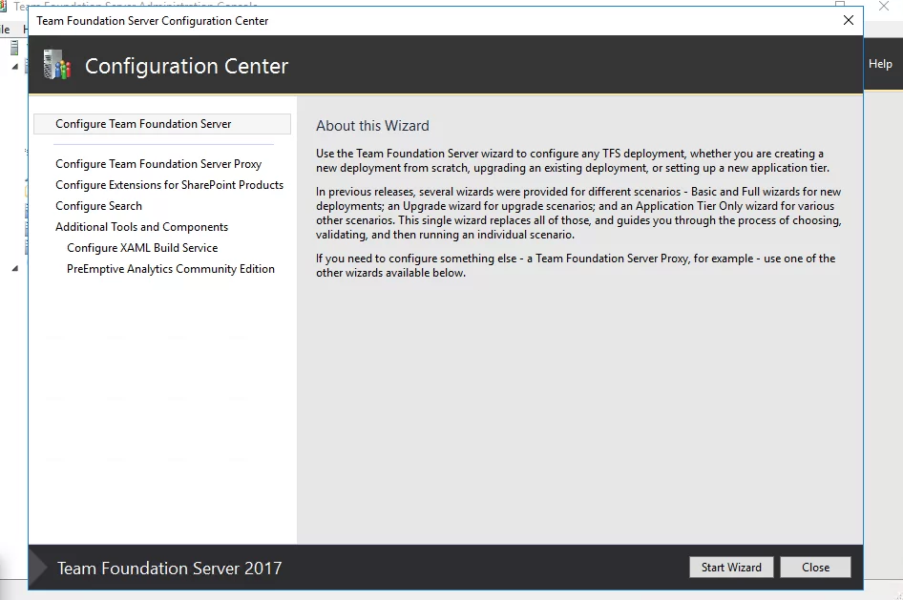Select PreEmptive Analytics Community Edition

171,269
